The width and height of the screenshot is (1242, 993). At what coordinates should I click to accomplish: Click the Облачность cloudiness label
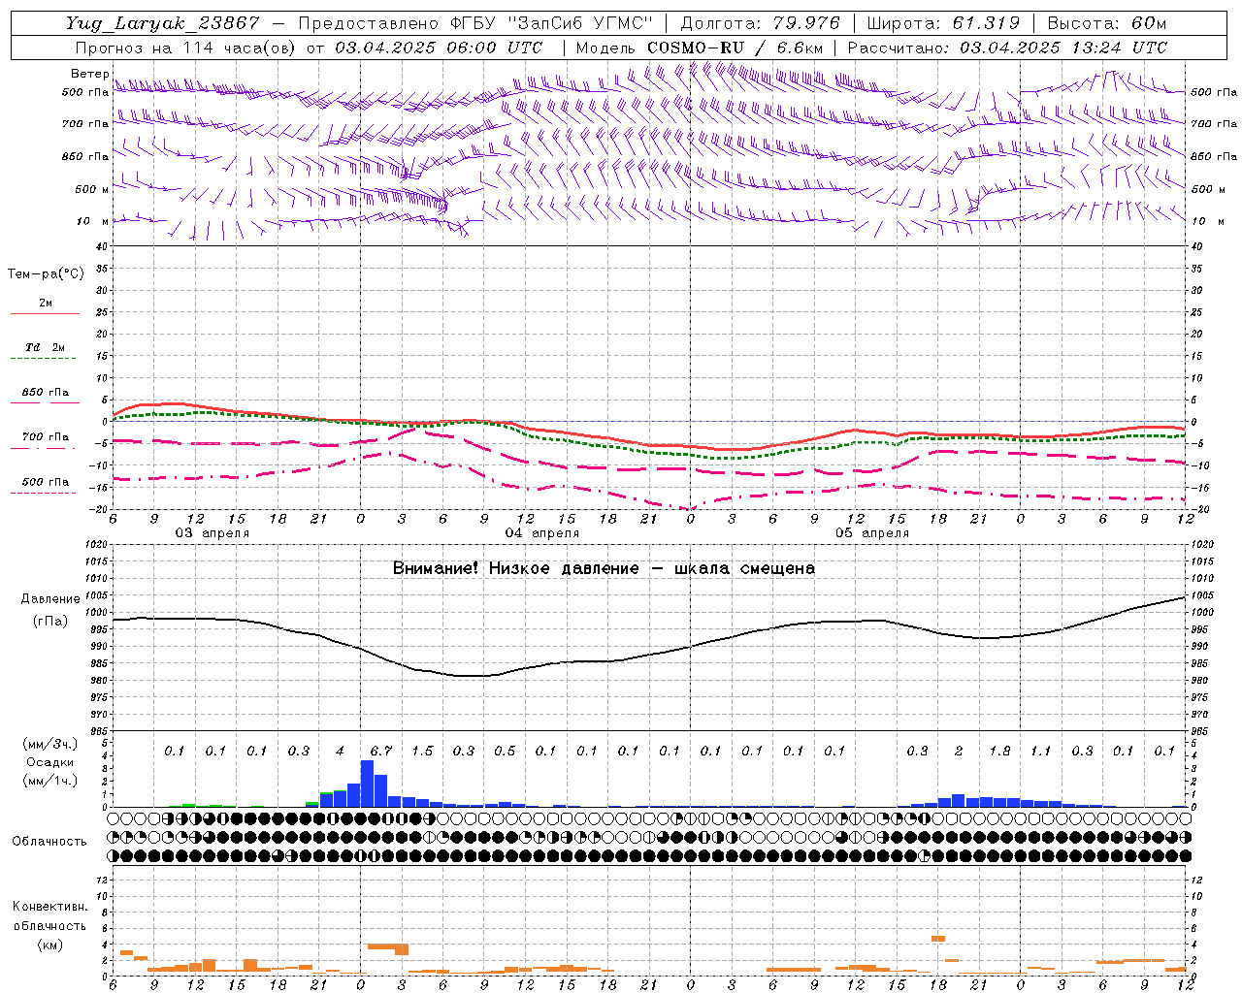tap(49, 842)
